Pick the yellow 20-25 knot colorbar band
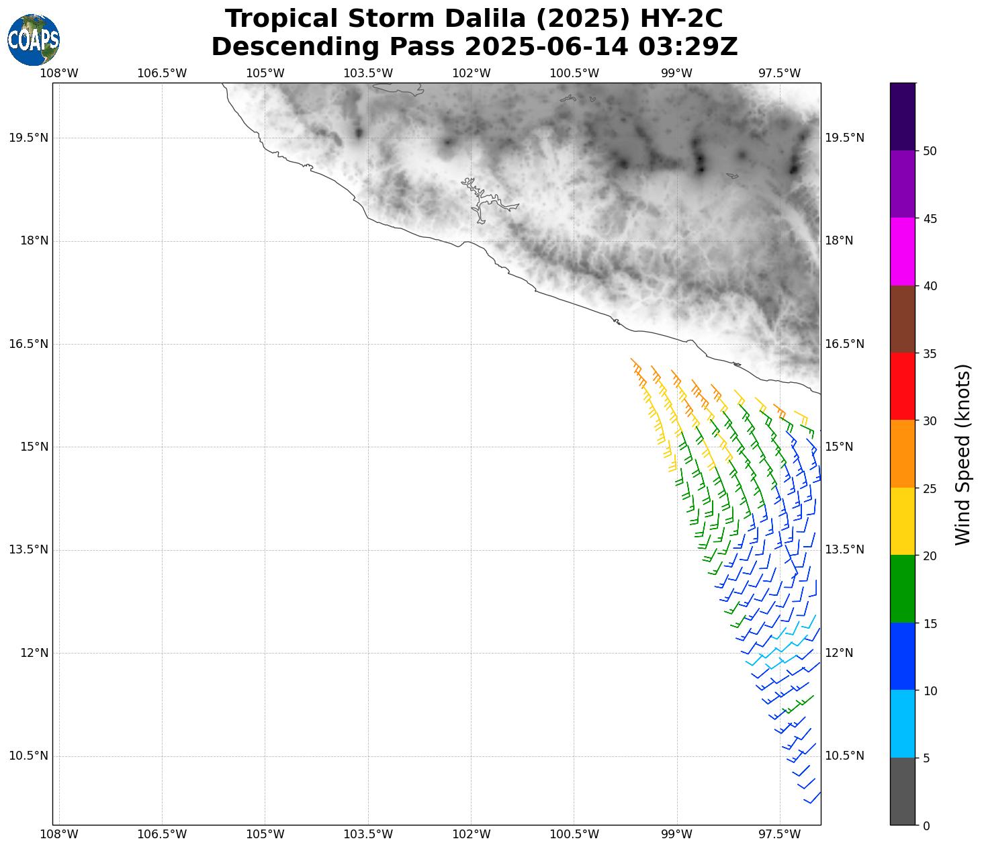Screen dimensions: 982x849 902,521
